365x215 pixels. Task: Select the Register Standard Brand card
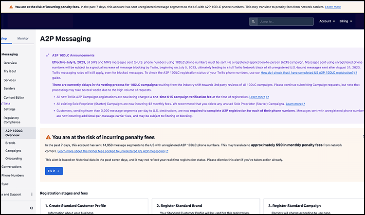click(x=206, y=206)
